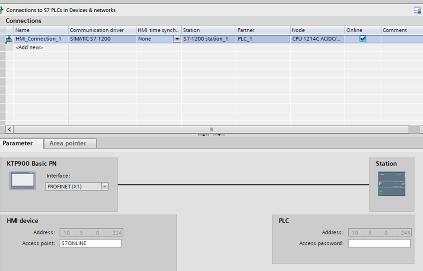
Task: Click the Station PLC device image
Action: [x=391, y=184]
